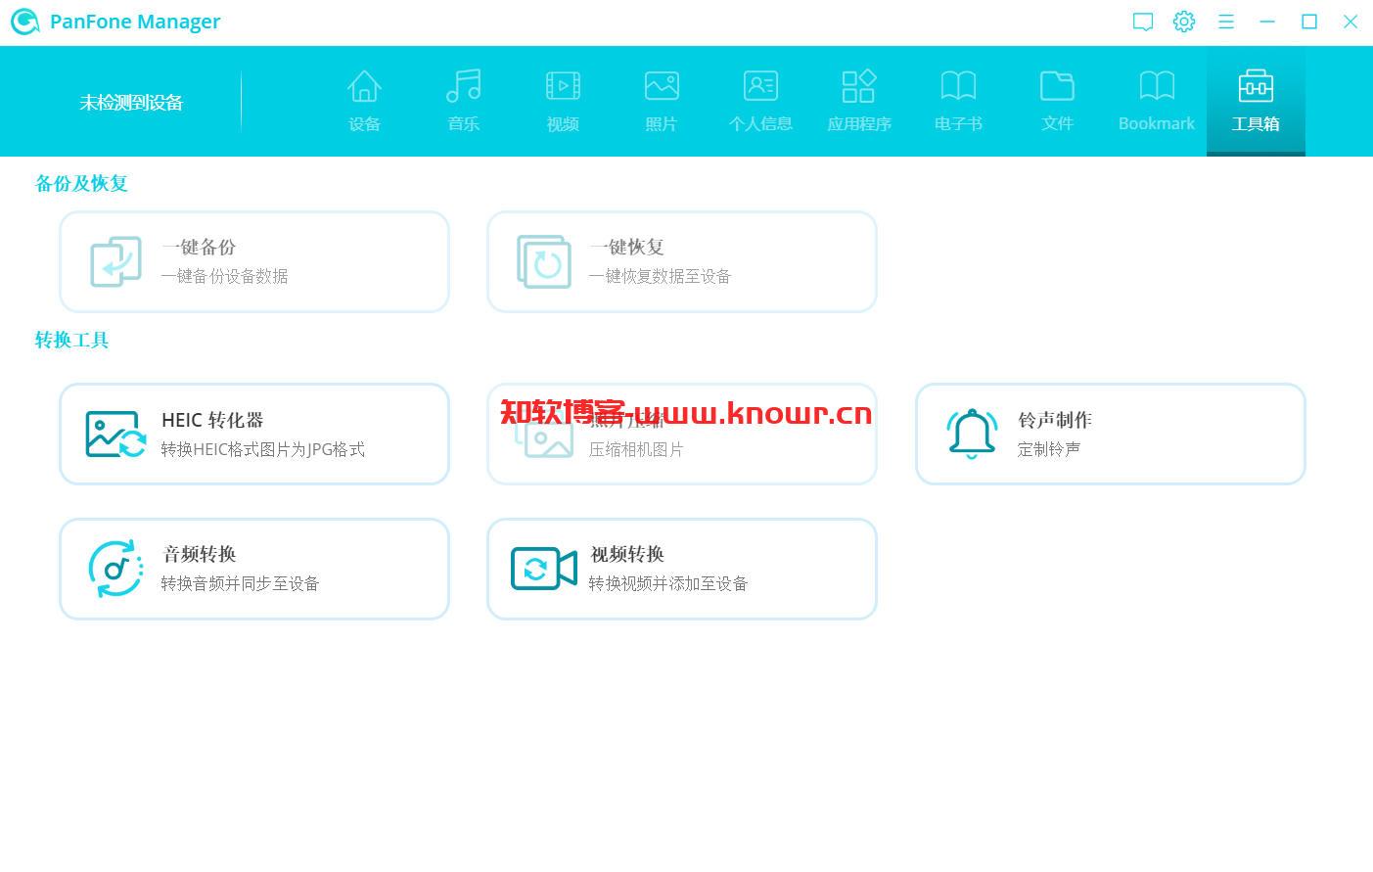Click the 转换视频并添加至设备 description
This screenshot has height=872, width=1373.
tap(668, 583)
